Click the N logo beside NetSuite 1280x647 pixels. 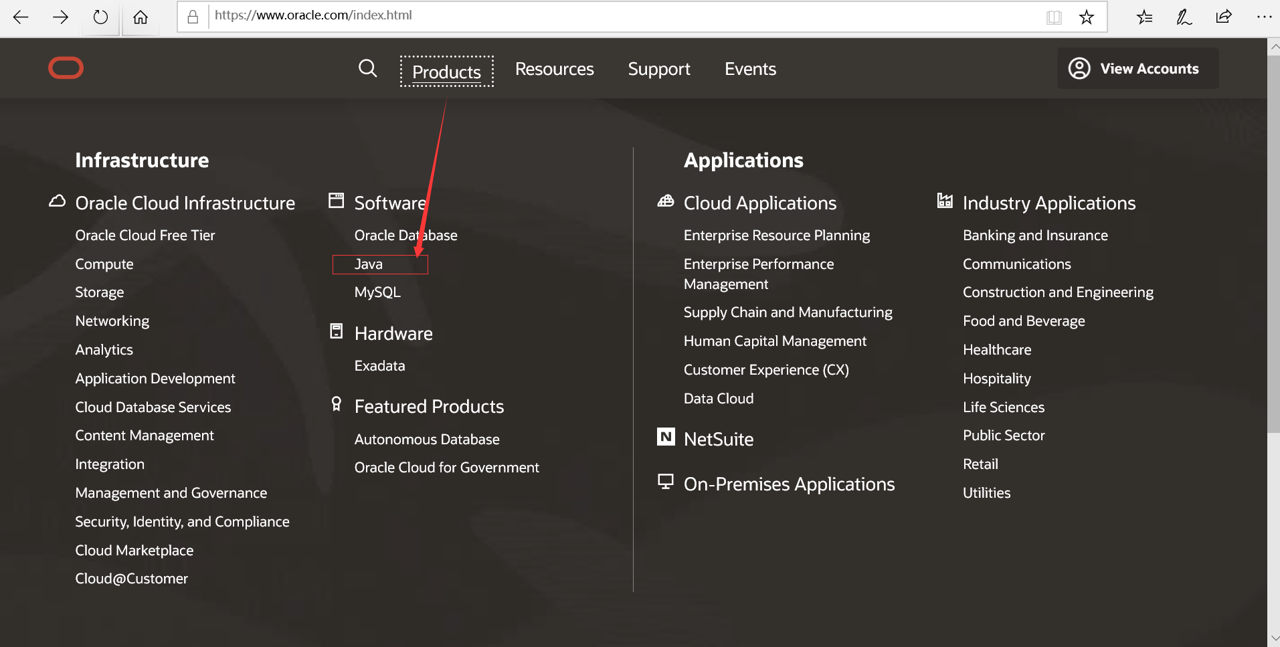666,436
